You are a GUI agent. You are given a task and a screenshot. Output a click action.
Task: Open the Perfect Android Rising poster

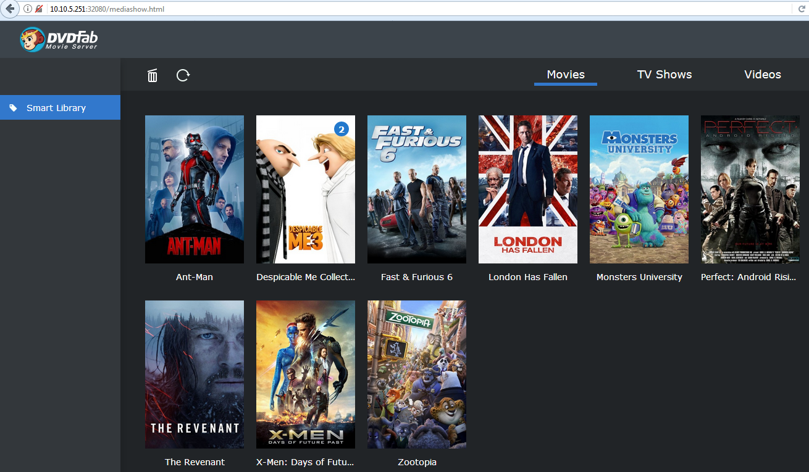pos(750,189)
